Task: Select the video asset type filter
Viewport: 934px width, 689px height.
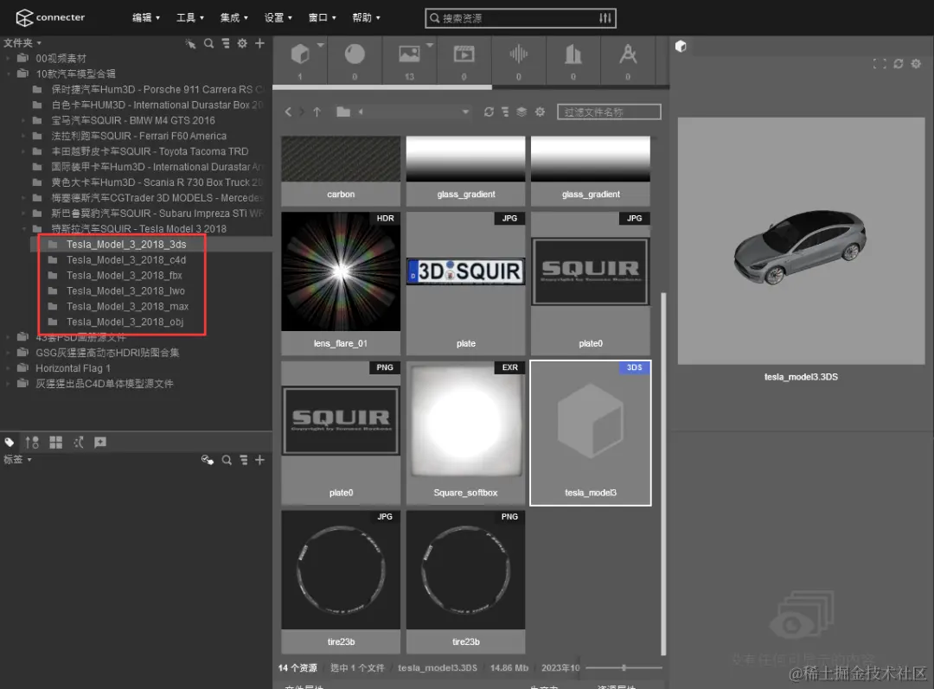Action: point(464,54)
